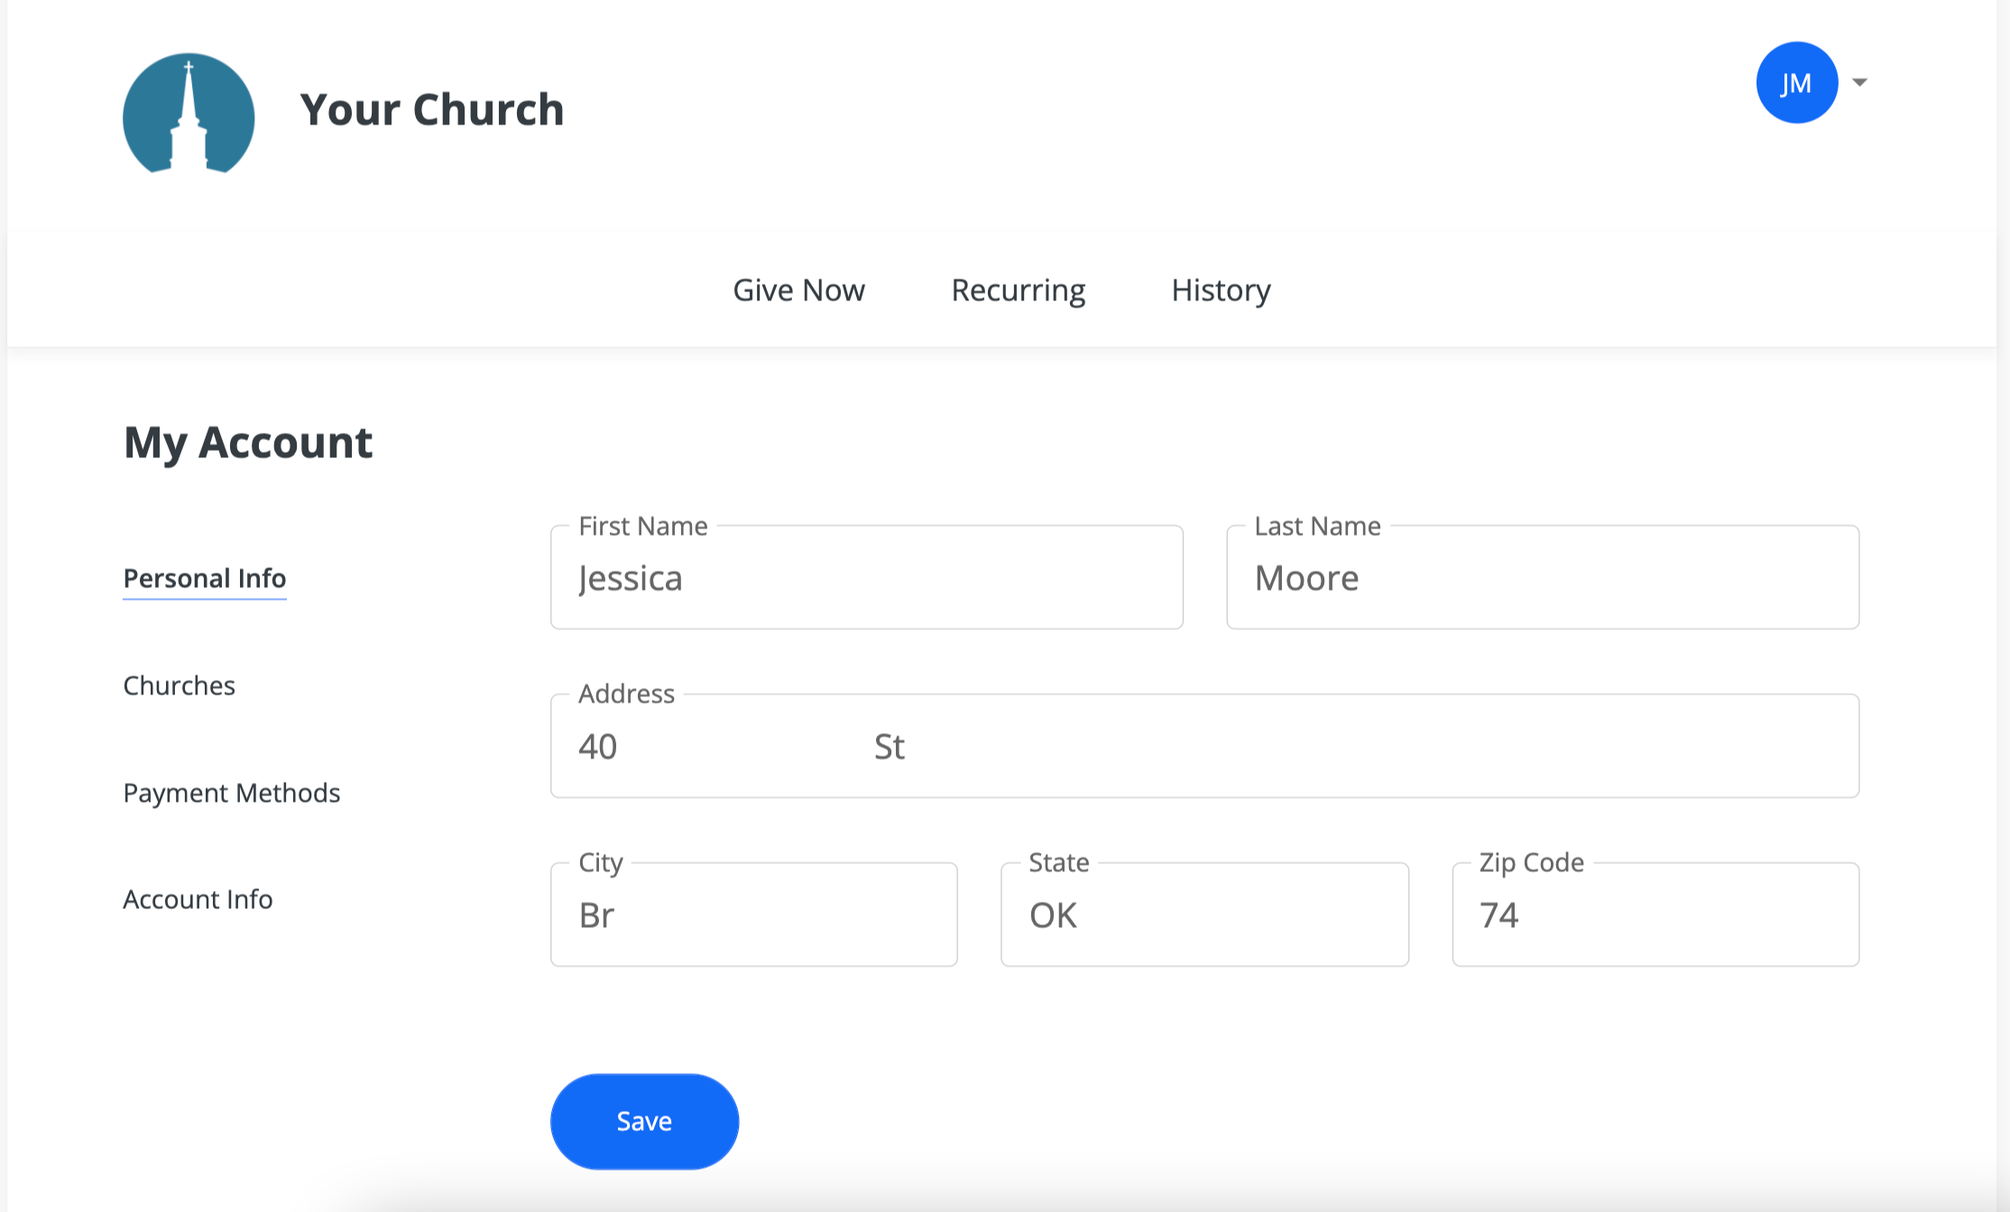
Task: Open Account Info section
Action: point(198,899)
